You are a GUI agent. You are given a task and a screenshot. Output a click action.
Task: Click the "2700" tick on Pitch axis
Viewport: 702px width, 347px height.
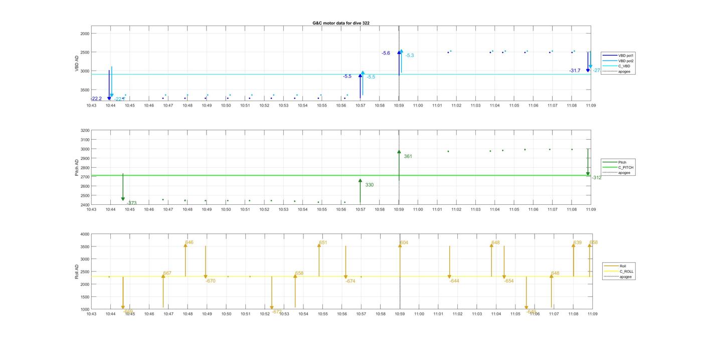(x=84, y=177)
